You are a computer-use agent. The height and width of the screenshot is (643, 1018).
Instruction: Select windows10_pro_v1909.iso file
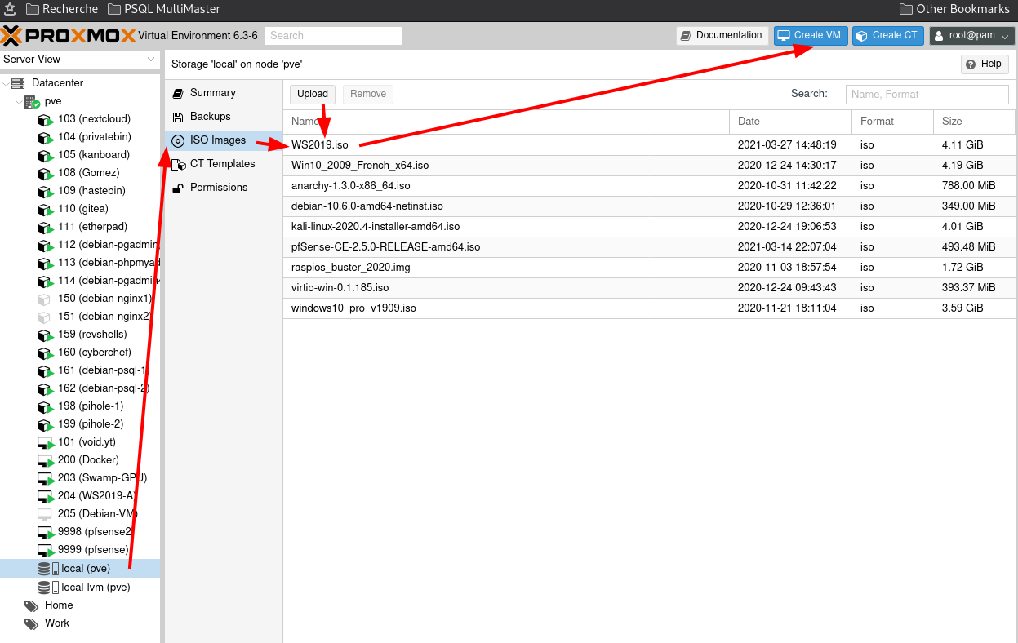[353, 308]
